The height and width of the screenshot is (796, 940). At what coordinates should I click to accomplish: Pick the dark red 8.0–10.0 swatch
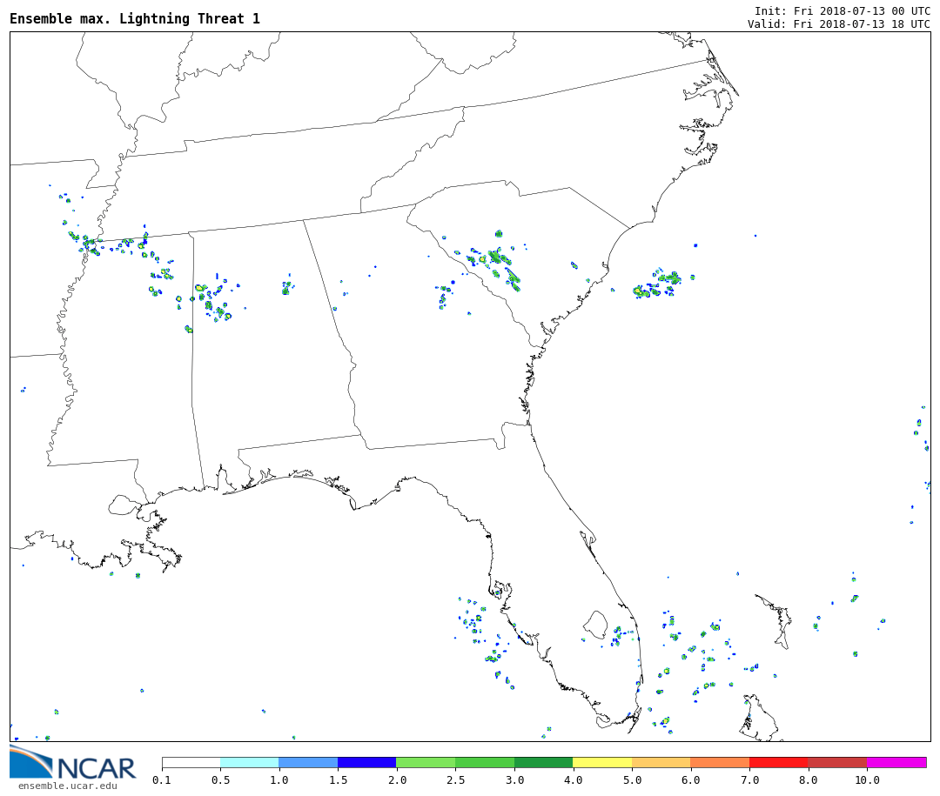(836, 762)
